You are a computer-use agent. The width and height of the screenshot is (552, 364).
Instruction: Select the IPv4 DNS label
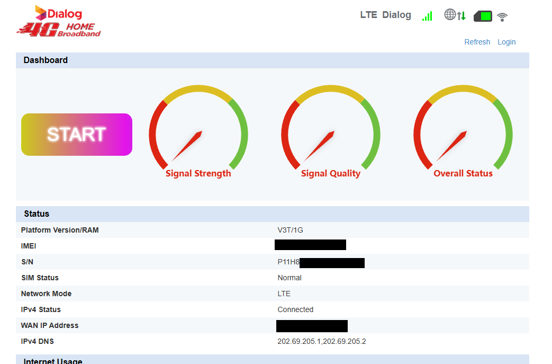pyautogui.click(x=38, y=341)
